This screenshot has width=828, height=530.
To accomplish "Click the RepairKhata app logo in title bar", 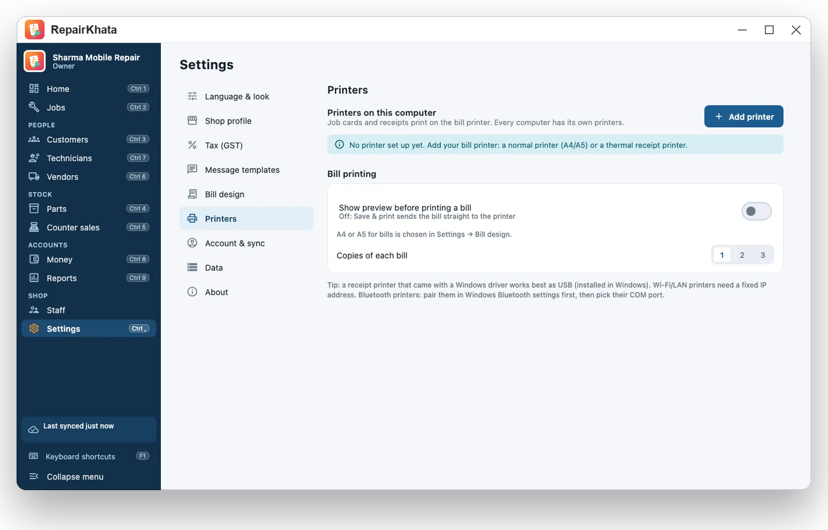I will tap(35, 30).
